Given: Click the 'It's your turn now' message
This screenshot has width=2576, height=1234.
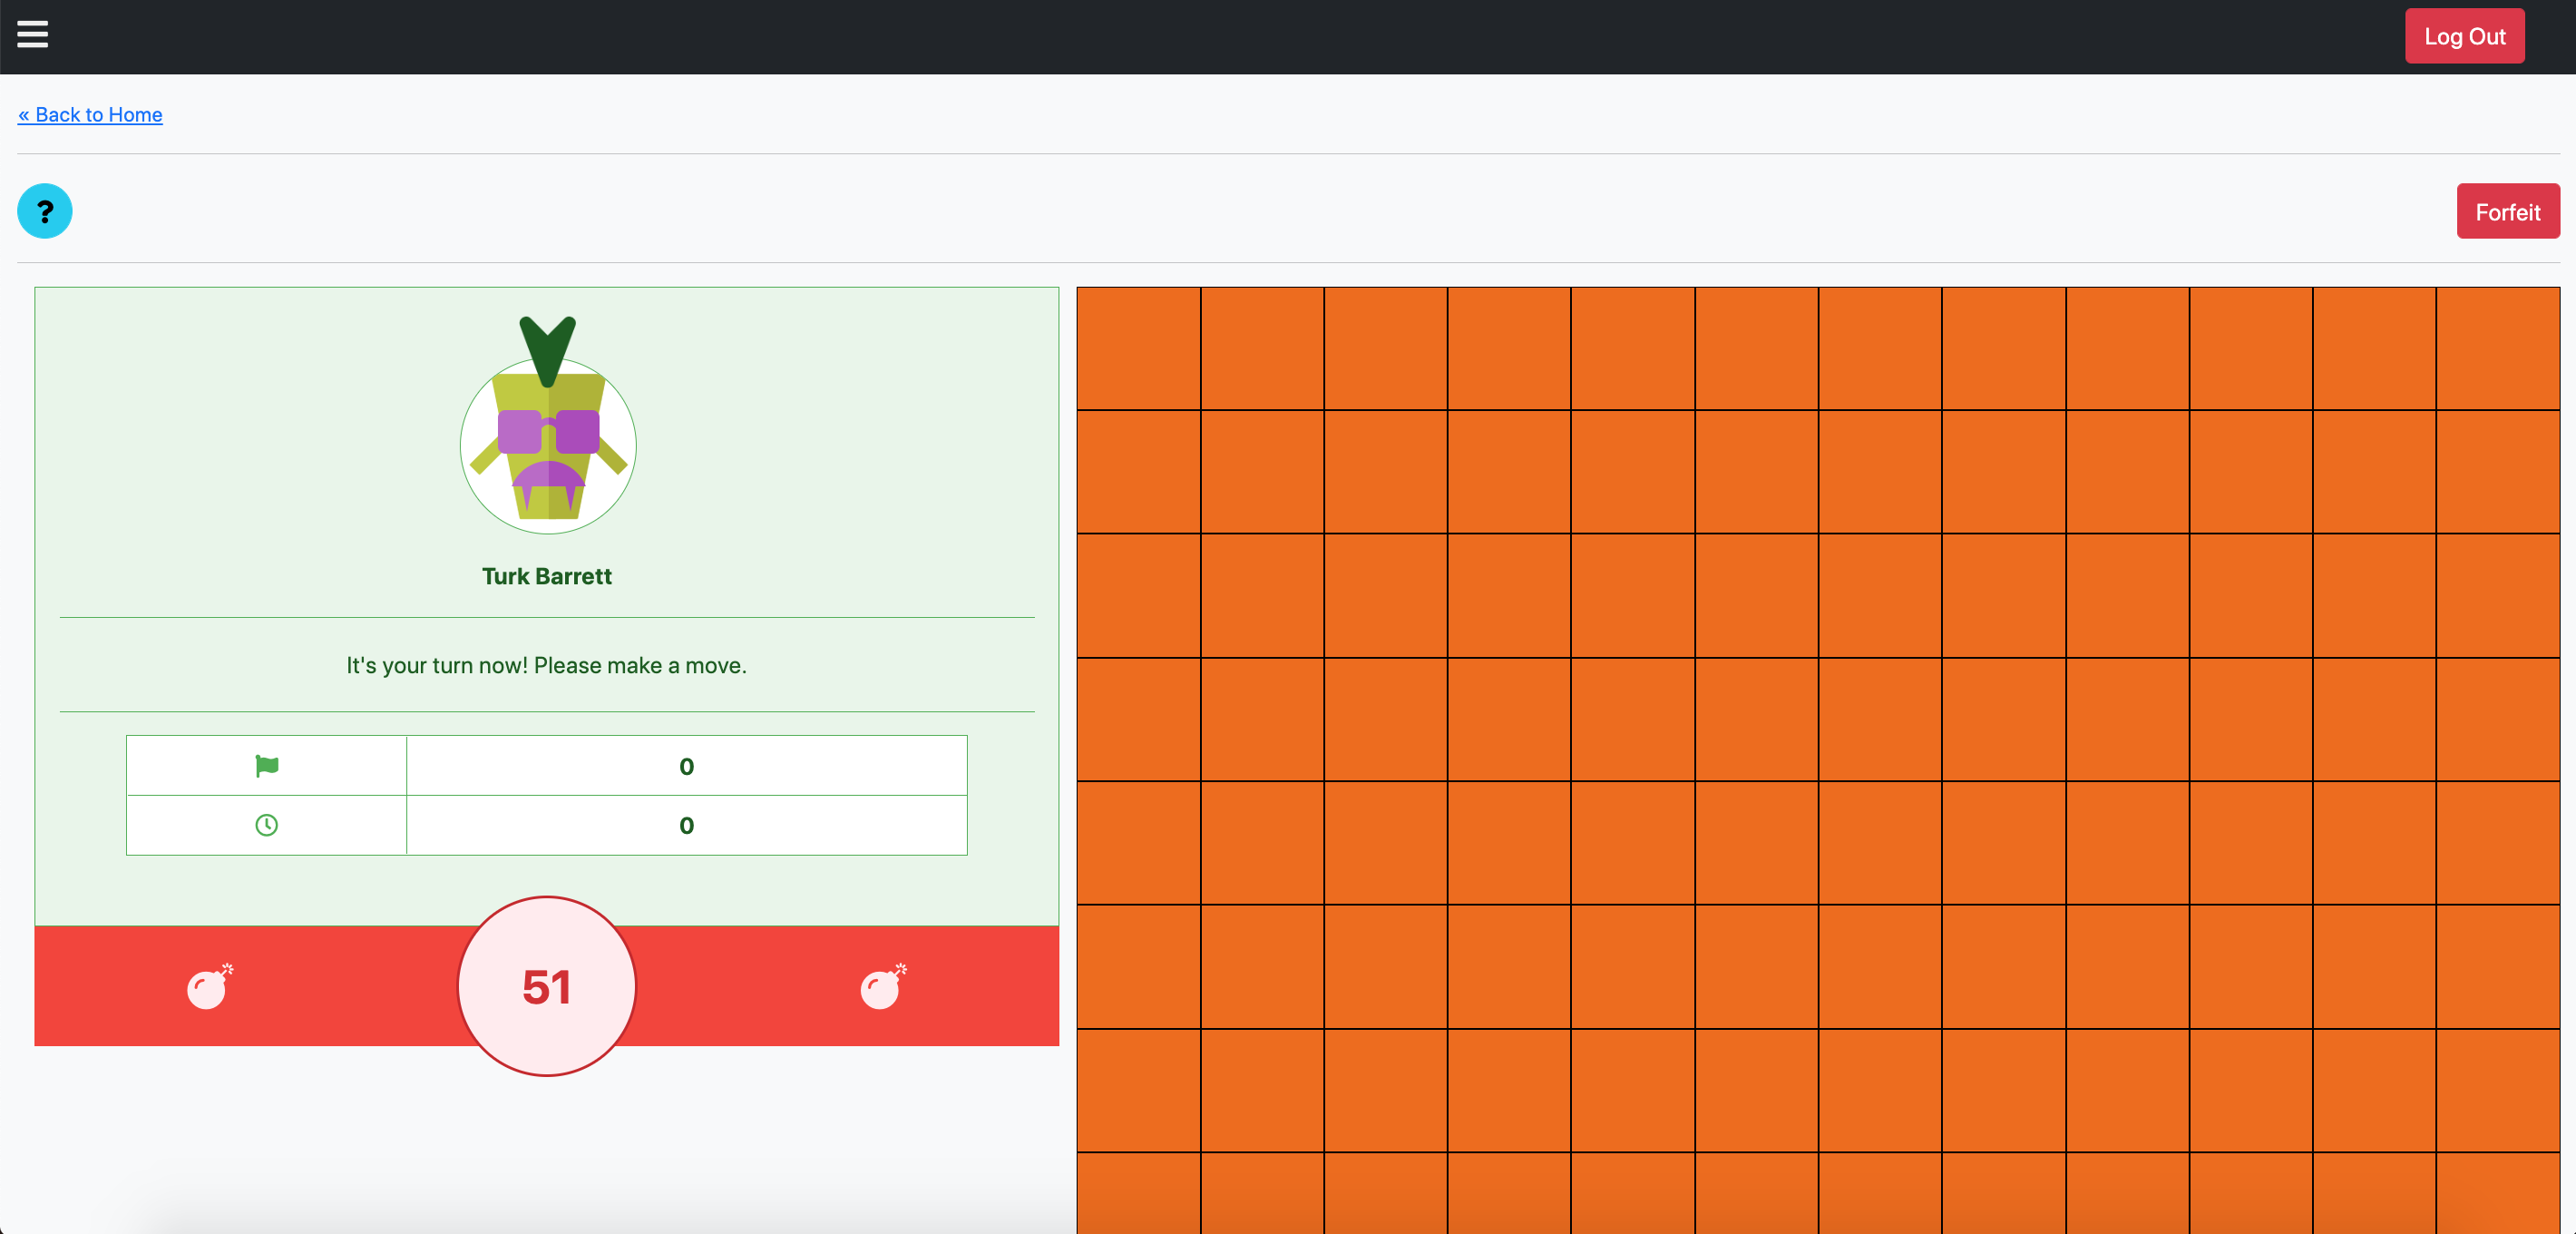Looking at the screenshot, I should (547, 665).
